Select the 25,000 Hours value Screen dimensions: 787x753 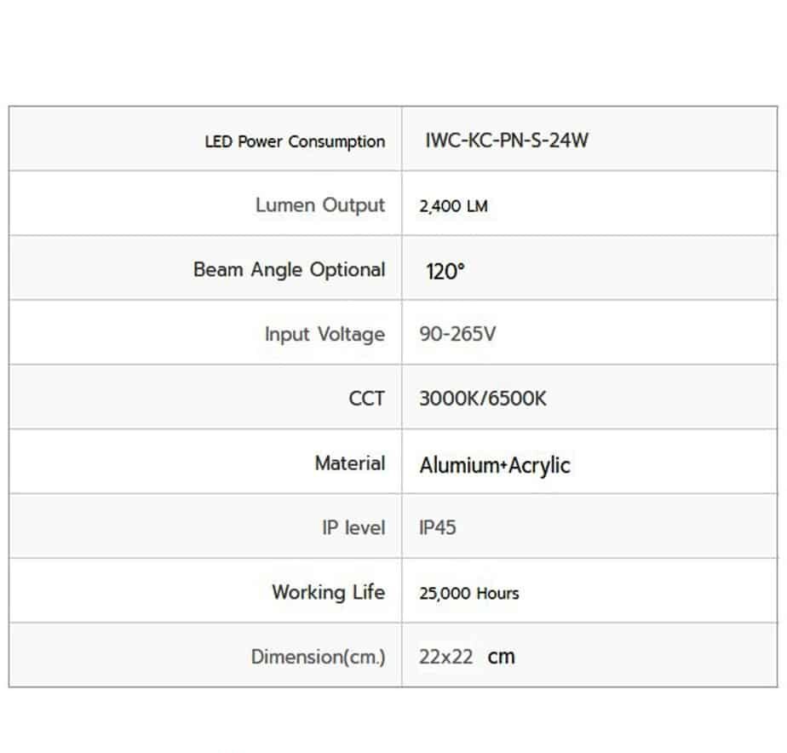pos(468,593)
